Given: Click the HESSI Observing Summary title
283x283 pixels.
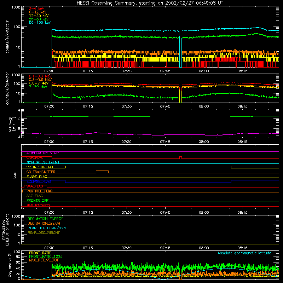Looking at the screenshot, I should point(150,3).
